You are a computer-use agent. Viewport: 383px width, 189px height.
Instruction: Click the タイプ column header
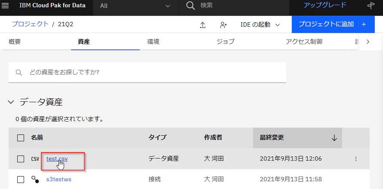tap(158, 137)
